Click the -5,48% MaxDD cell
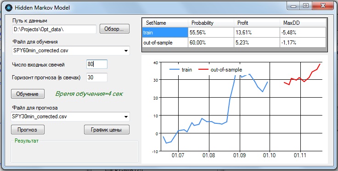Image resolution: width=338 pixels, height=171 pixels. [303, 33]
